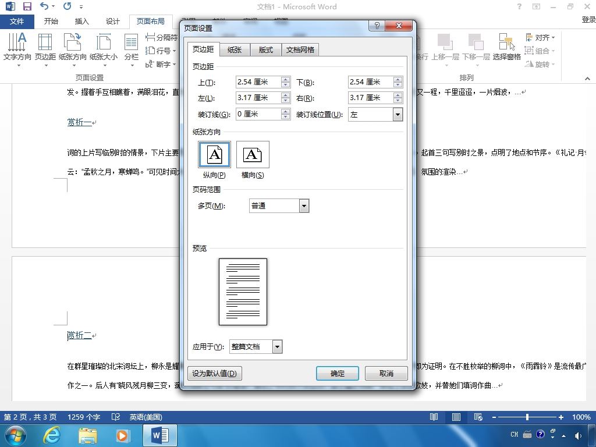Click the page preview thumbnail
Screen dimensions: 596x447
click(x=243, y=292)
